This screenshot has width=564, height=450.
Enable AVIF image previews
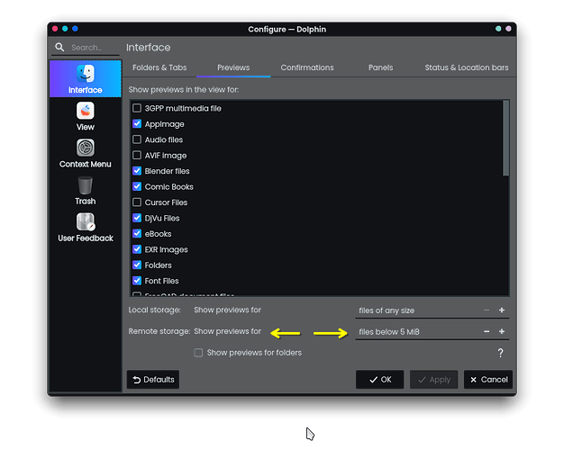pos(137,155)
